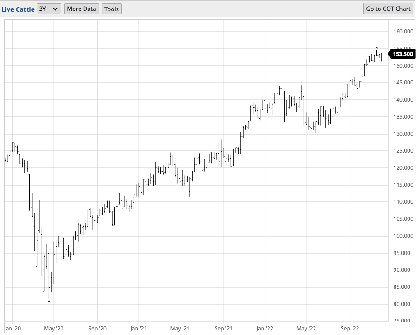Click the 125.000 price axis label
Viewport: 418px width, 335px height.
[403, 151]
